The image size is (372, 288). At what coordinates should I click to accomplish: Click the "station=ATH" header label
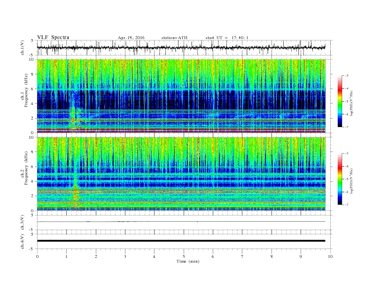174,38
